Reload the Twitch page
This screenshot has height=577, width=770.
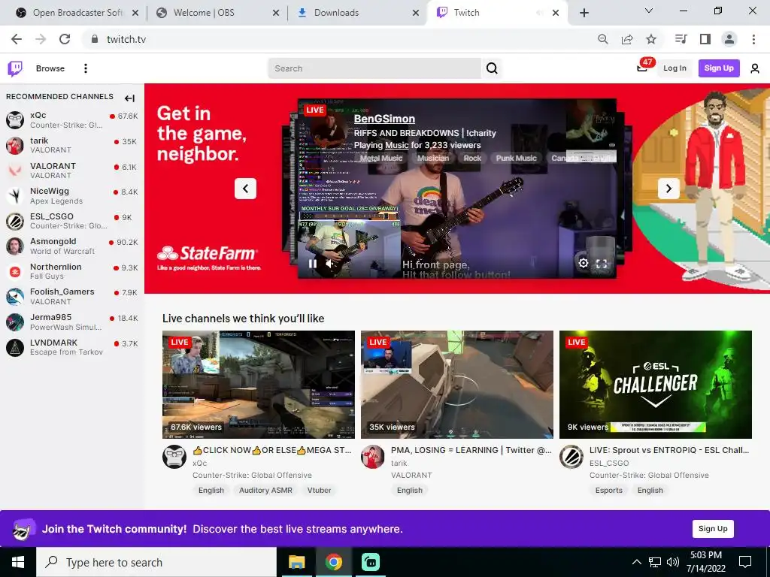click(x=65, y=39)
